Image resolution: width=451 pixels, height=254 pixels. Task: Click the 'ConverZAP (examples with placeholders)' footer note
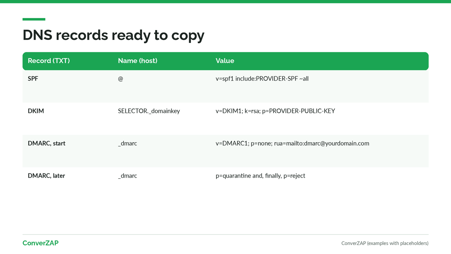click(x=385, y=243)
